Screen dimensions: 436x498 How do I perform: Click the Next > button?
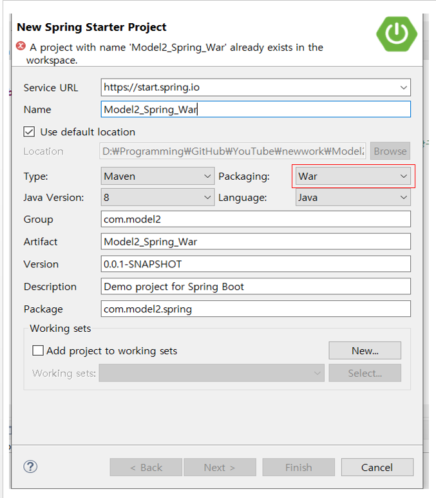220,467
